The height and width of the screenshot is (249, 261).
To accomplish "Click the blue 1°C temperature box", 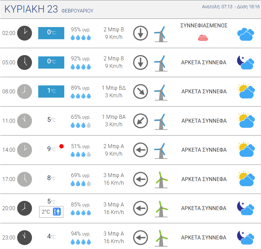I will pos(51,91).
